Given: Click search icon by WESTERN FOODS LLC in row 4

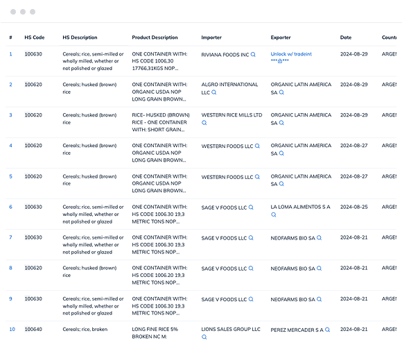Looking at the screenshot, I should tap(257, 146).
